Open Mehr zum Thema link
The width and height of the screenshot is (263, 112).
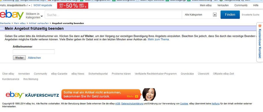pyautogui.click(x=159, y=39)
